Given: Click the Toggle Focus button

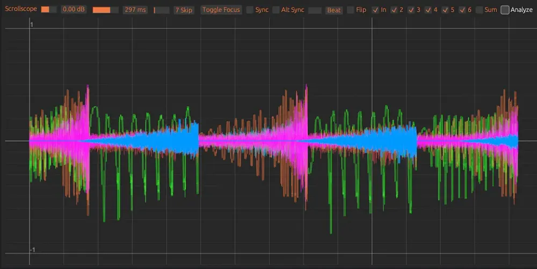Looking at the screenshot, I should 221,10.
